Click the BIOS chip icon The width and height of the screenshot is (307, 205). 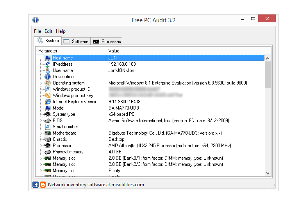(48, 120)
